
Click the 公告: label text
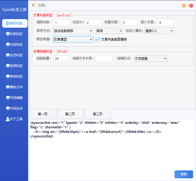tap(42, 5)
